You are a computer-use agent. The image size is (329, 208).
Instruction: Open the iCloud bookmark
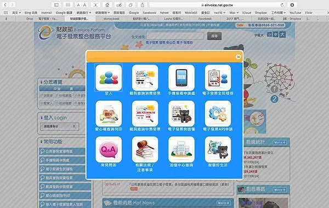pos(247,13)
